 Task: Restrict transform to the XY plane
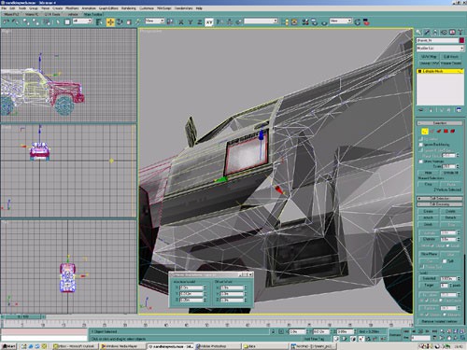(x=209, y=22)
